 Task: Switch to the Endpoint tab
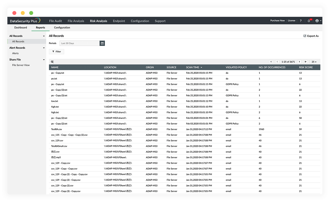pyautogui.click(x=119, y=21)
